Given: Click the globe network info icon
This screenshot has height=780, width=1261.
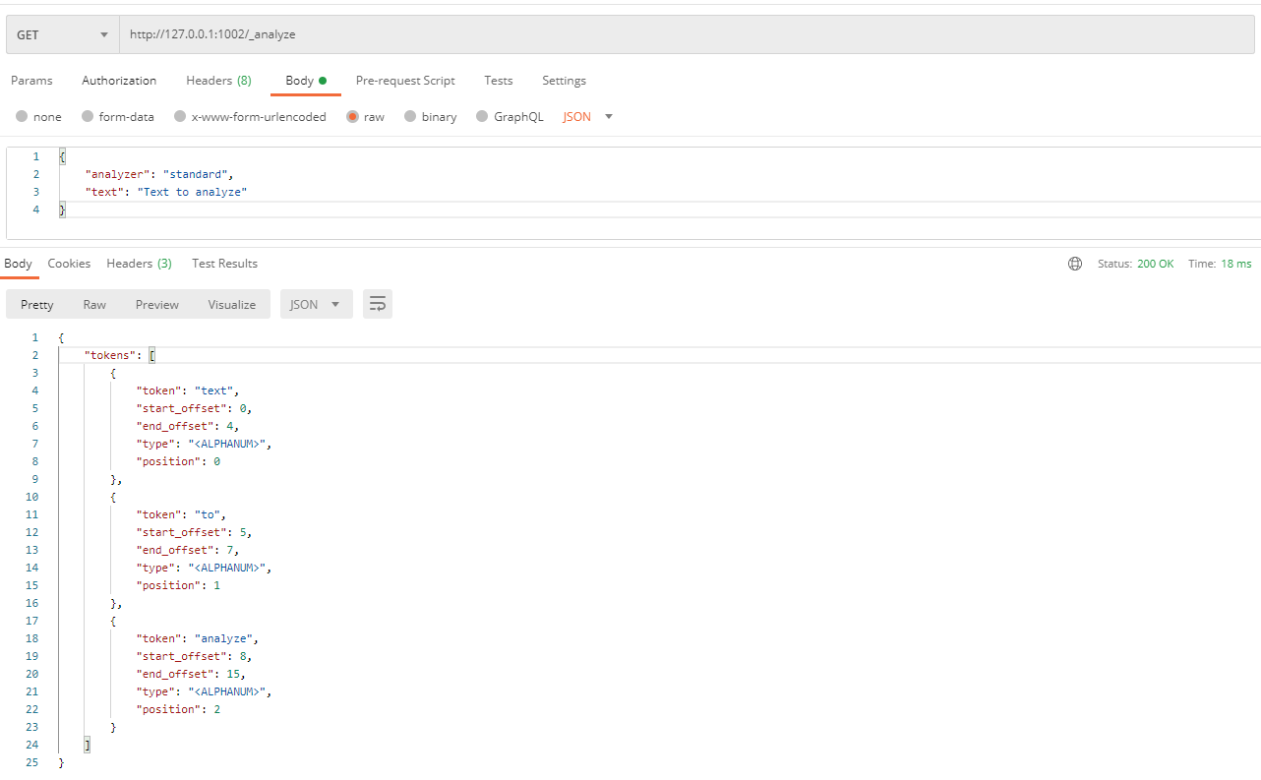Looking at the screenshot, I should (x=1075, y=264).
